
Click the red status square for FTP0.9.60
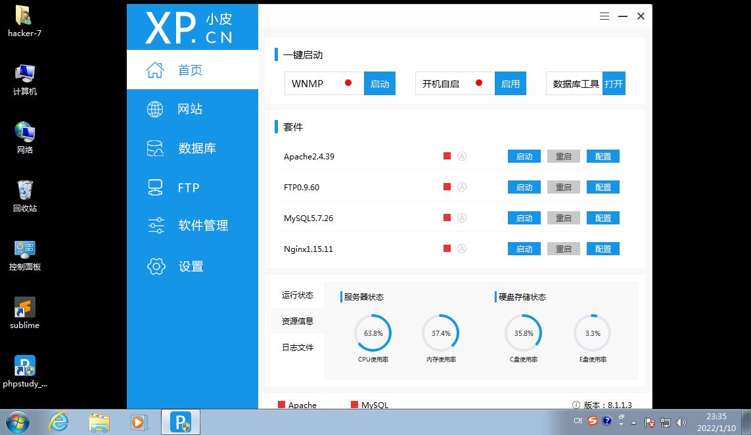pyautogui.click(x=447, y=187)
